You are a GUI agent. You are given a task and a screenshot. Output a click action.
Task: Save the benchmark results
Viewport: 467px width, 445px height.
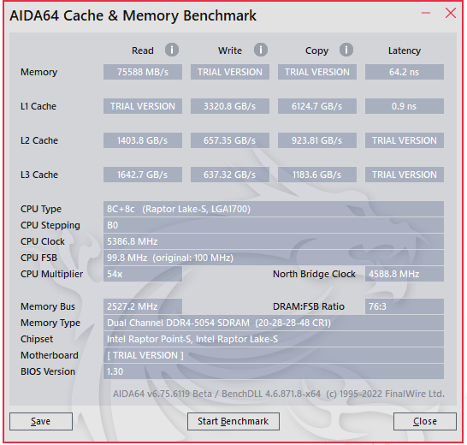[41, 421]
